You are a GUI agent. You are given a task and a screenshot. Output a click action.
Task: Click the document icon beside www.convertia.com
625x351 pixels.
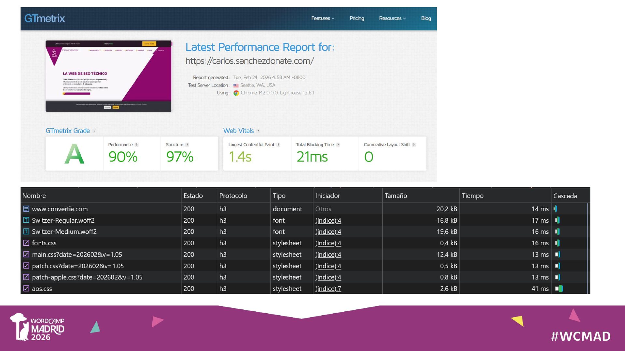(26, 209)
